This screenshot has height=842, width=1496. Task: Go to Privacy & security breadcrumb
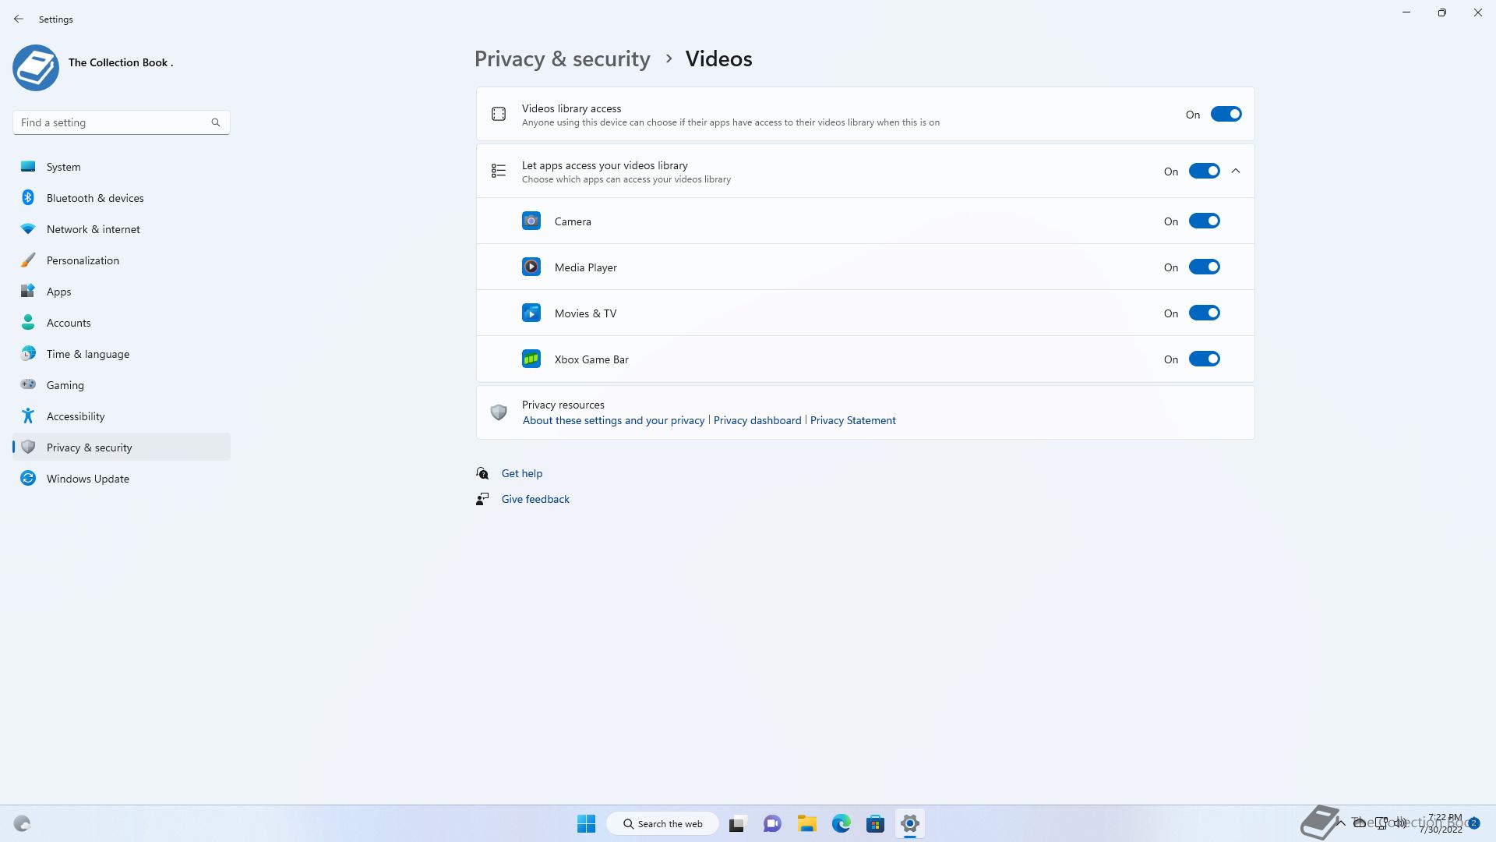562,59
